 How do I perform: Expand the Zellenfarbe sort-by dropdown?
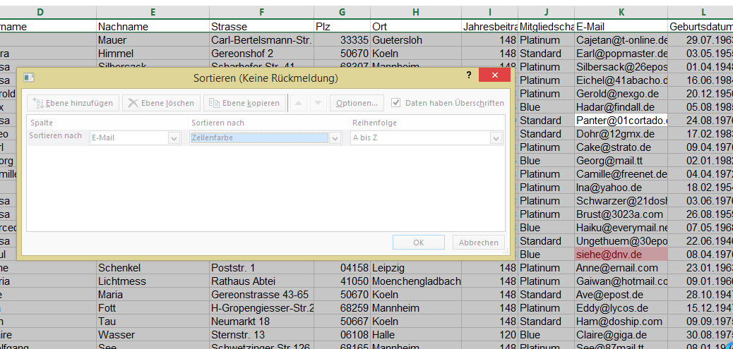point(334,138)
